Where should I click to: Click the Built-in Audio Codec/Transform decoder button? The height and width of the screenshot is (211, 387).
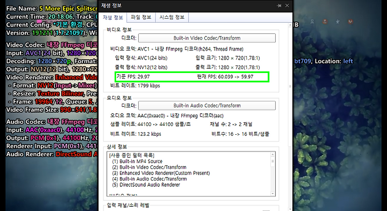pyautogui.click(x=207, y=105)
